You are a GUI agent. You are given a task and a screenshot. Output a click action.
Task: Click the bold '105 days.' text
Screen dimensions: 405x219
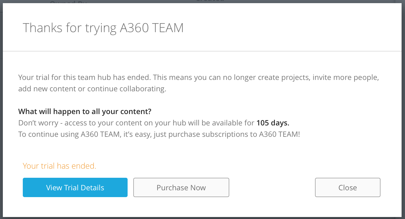point(273,123)
